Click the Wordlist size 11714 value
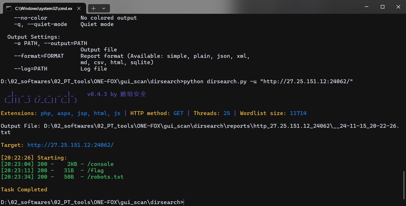 [x=298, y=113]
